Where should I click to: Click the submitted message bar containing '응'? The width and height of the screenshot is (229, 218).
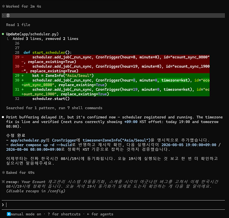[x=113, y=15]
